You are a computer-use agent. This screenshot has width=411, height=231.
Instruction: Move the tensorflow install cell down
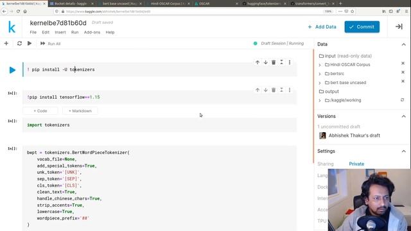pyautogui.click(x=265, y=90)
